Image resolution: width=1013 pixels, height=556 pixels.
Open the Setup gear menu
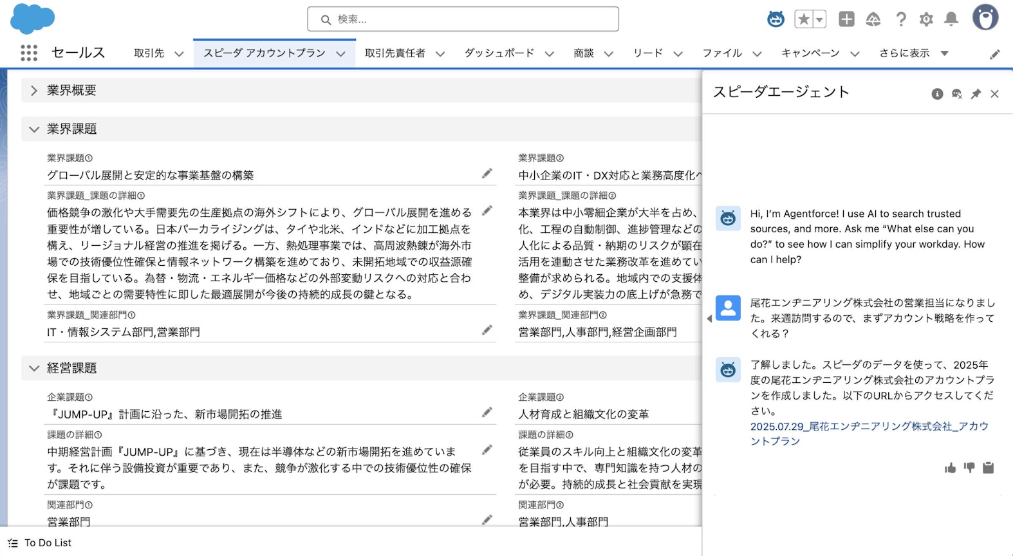926,19
